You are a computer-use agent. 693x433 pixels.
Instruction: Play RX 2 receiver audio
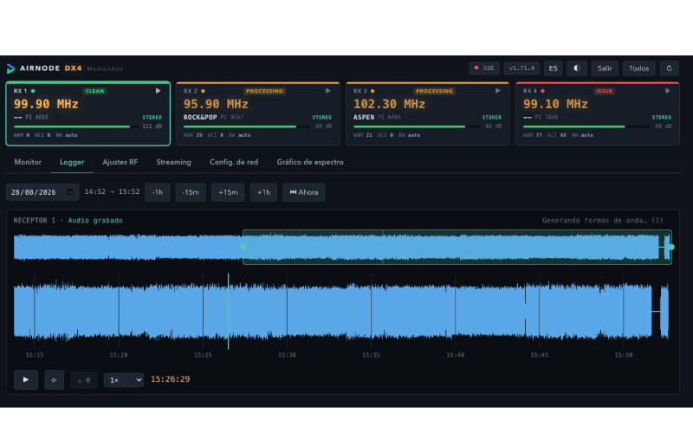(x=327, y=91)
